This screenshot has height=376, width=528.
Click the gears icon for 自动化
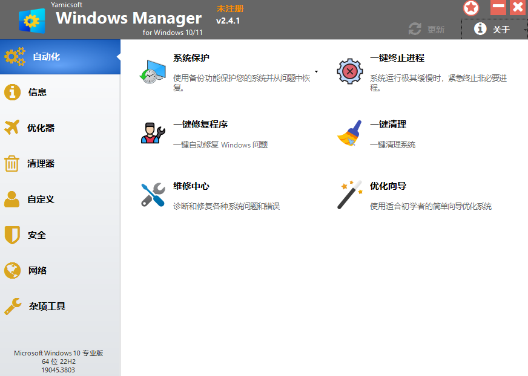pyautogui.click(x=15, y=56)
